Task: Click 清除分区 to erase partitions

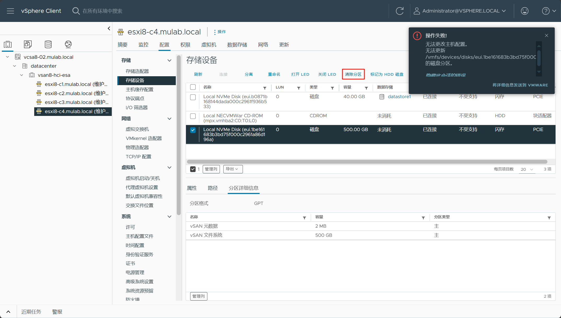Action: click(353, 74)
